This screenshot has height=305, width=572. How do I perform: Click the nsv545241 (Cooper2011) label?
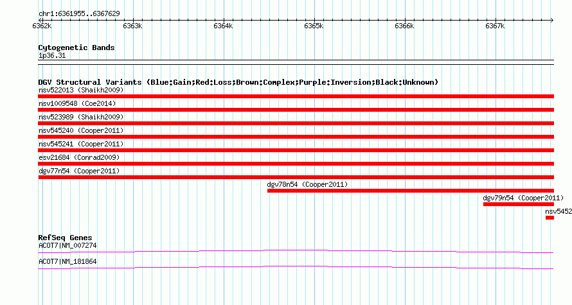[x=81, y=144]
